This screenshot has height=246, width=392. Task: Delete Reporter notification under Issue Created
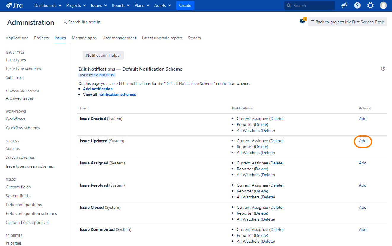(261, 124)
